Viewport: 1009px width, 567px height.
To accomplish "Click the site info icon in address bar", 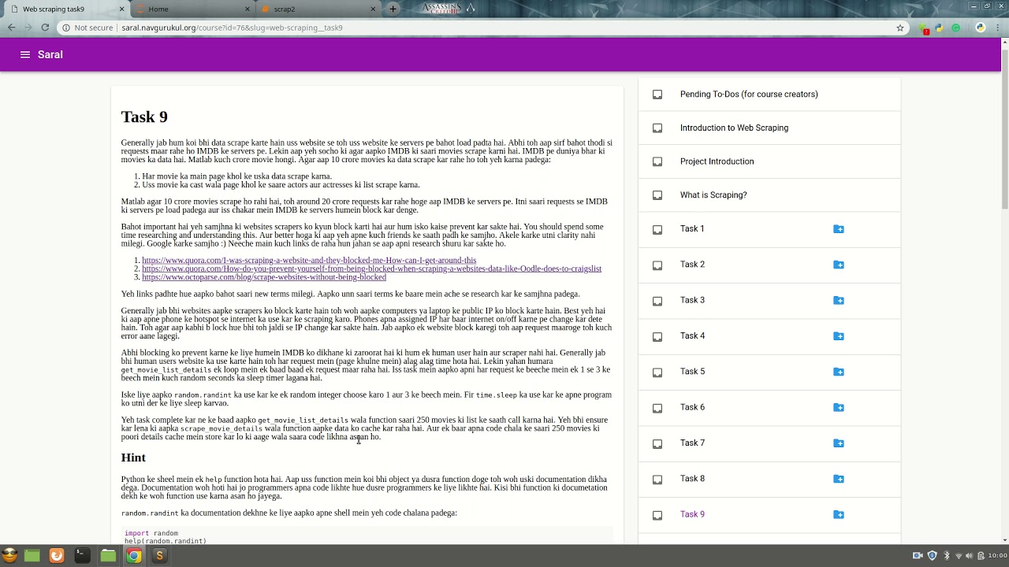I will [x=66, y=28].
